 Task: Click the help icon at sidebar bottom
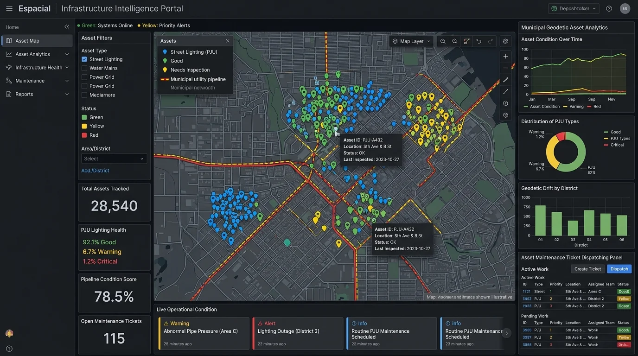tap(9, 349)
